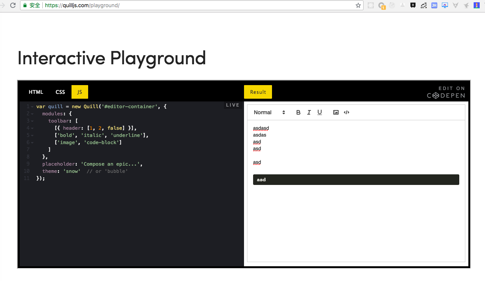Click the ['bold', 'italic', 'underline'] code line
485x281 pixels.
tap(101, 135)
